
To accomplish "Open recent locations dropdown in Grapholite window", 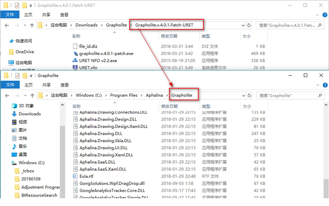I will coord(25,96).
